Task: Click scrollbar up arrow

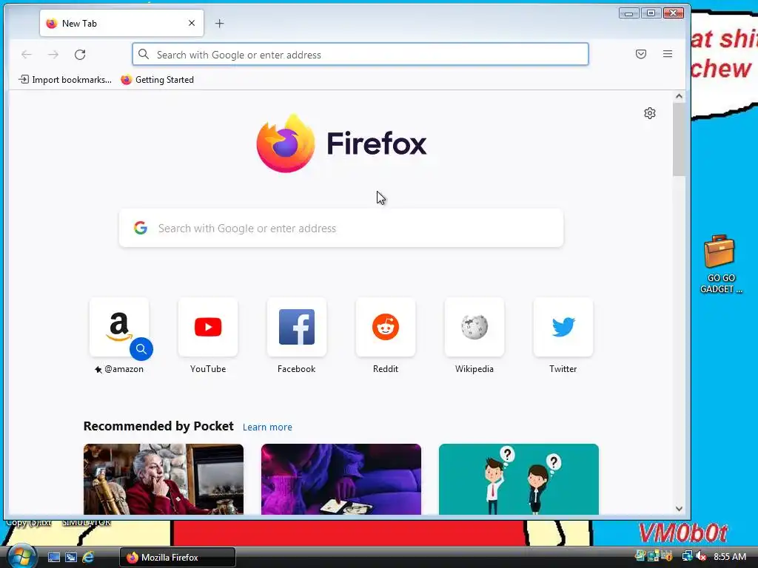Action: (x=679, y=96)
